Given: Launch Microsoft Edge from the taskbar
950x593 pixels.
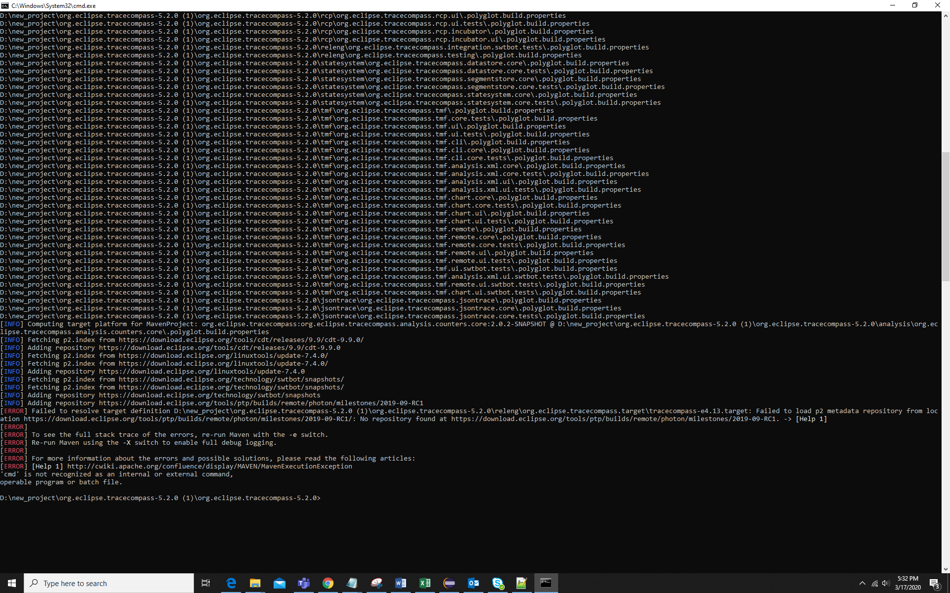Looking at the screenshot, I should click(x=231, y=583).
